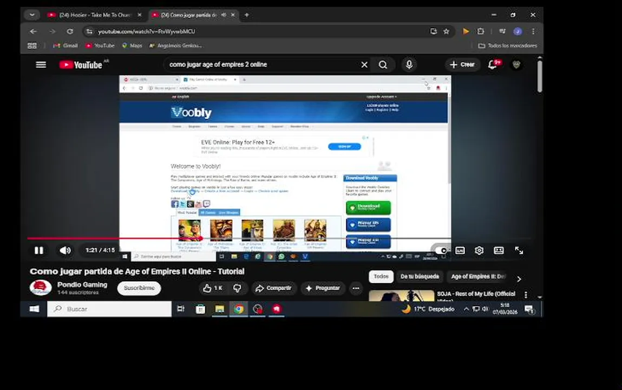Click the Suscribirme button
The width and height of the screenshot is (622, 390).
(x=139, y=288)
